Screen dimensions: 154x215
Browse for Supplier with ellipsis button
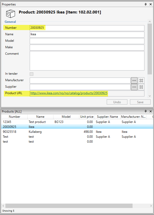click(x=134, y=87)
